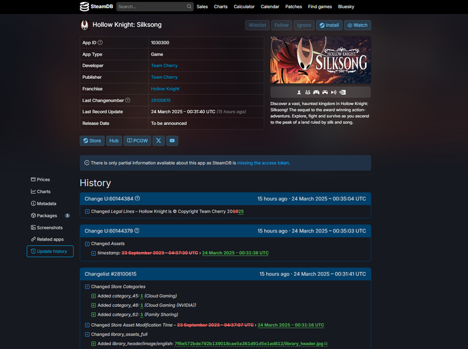Open the Silksong header image

coord(320,60)
